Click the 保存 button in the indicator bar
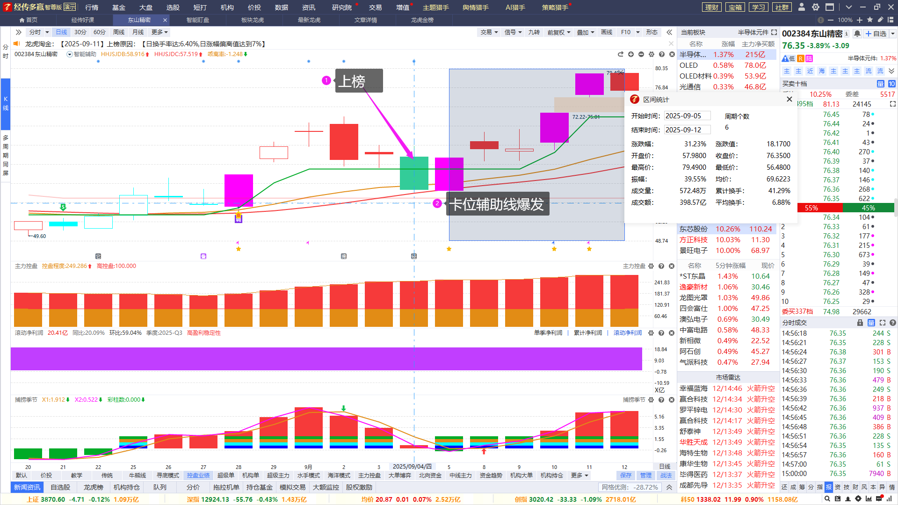 click(x=626, y=476)
